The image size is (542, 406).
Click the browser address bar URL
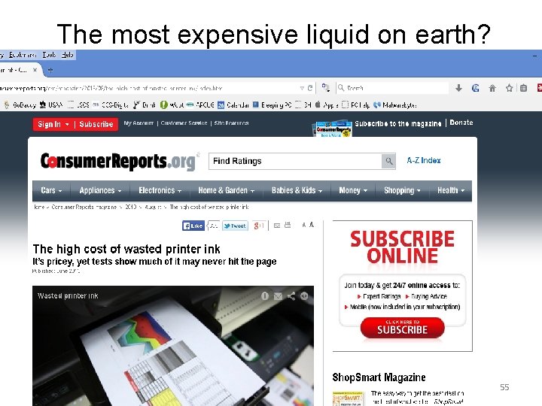[148, 88]
